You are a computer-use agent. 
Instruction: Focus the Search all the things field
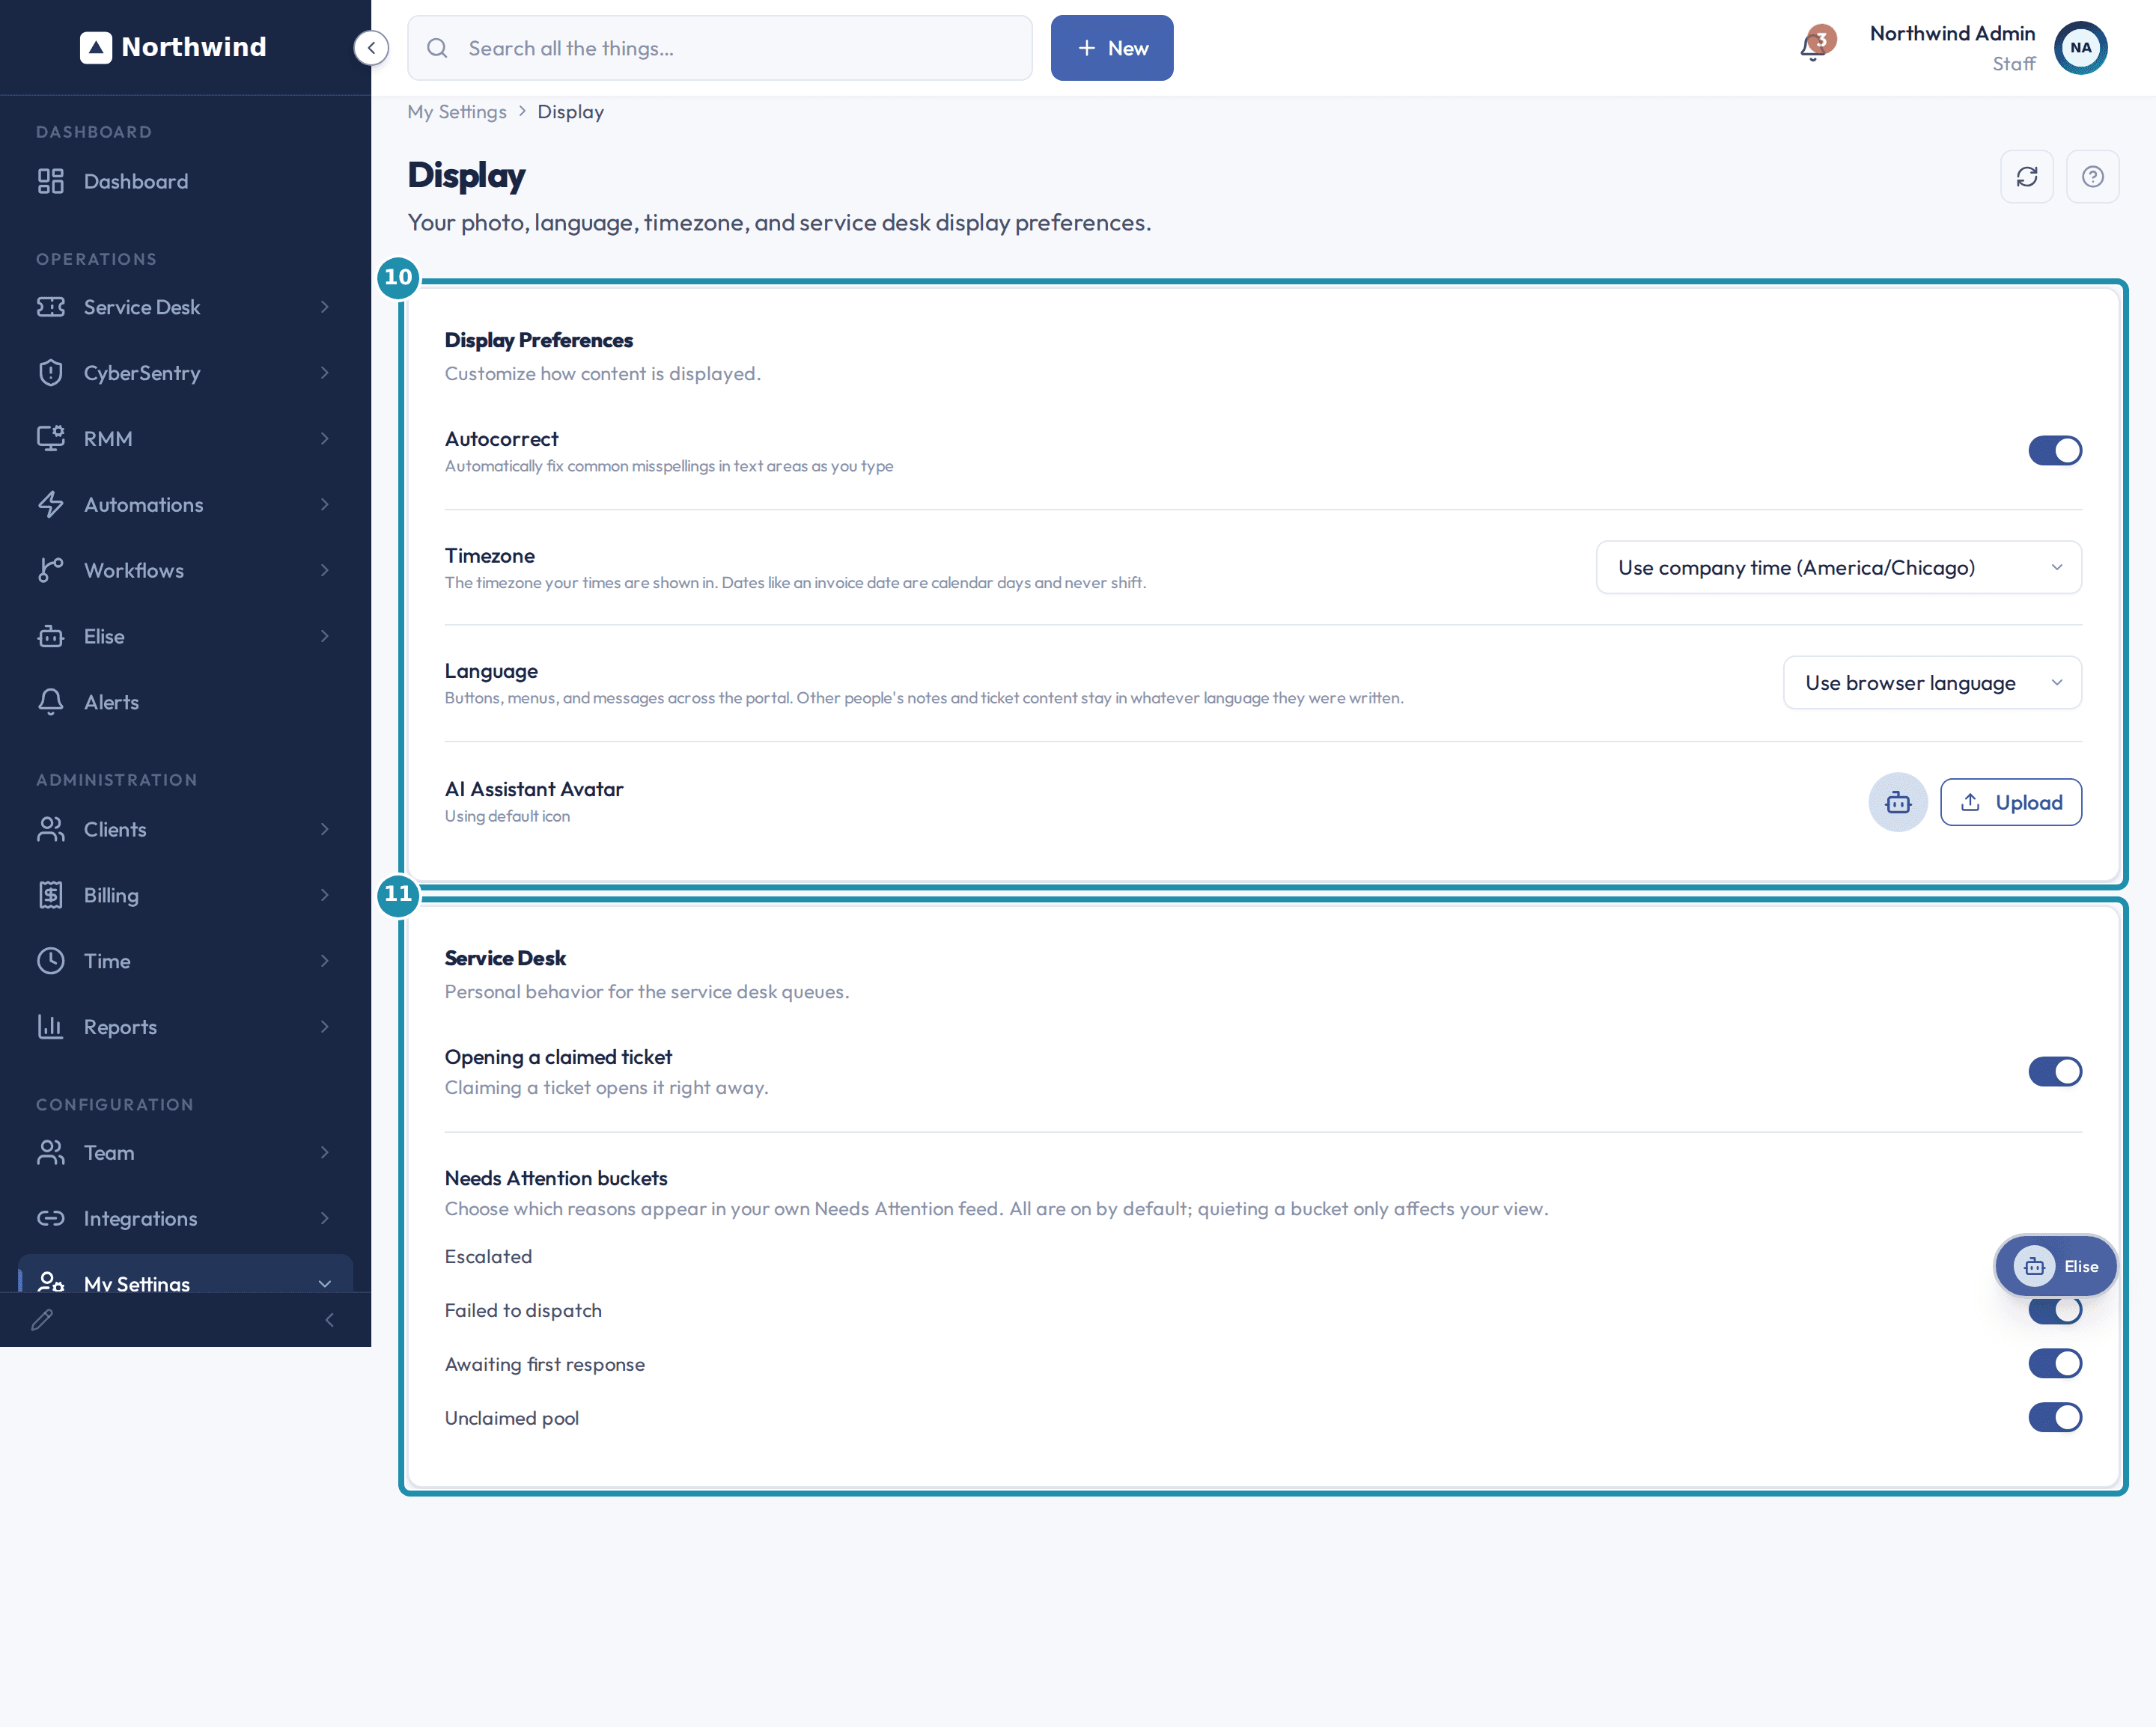720,48
